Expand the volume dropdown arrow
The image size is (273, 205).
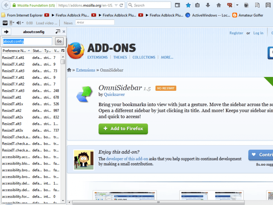click(23, 23)
